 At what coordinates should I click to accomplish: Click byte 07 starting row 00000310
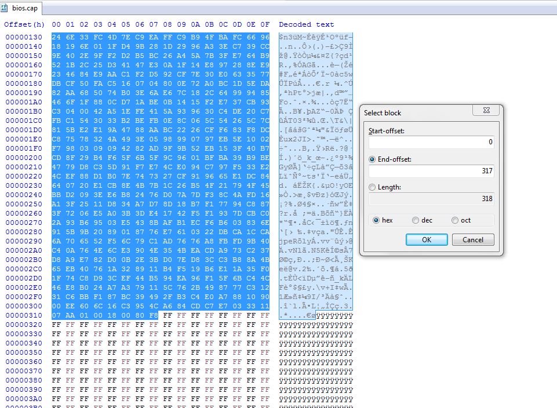pos(56,315)
